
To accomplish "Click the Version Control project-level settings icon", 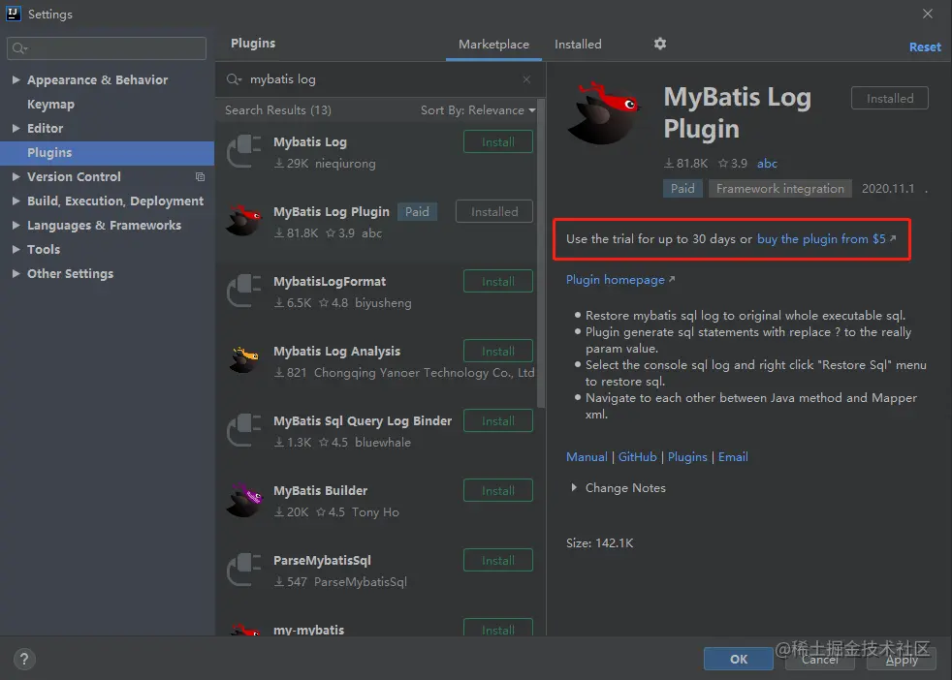I will tap(200, 177).
